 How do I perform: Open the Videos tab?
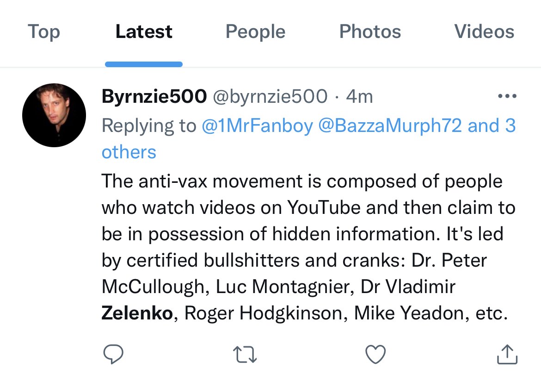tap(484, 32)
